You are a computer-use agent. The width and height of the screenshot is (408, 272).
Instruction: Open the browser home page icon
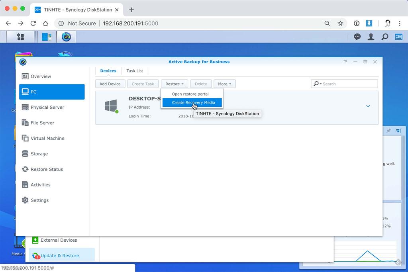point(45,23)
